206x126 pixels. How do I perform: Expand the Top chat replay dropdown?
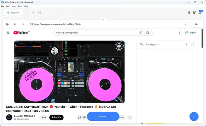pos(150,44)
